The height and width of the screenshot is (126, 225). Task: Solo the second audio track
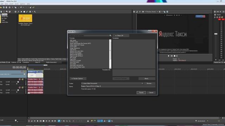(22, 87)
